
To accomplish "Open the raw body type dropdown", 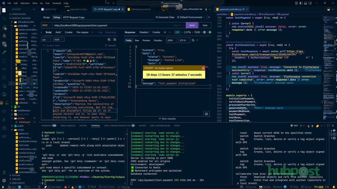I will 46,40.
